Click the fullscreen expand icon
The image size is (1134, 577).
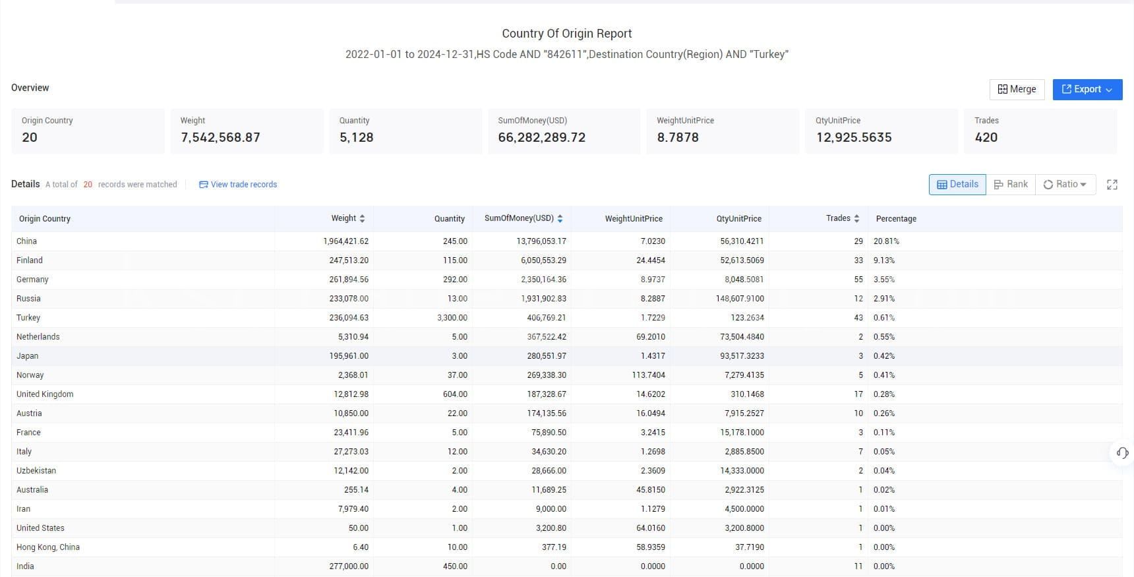pos(1112,185)
